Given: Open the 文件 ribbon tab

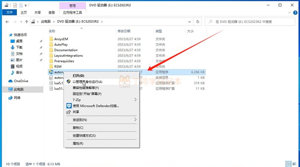Looking at the screenshot, I should coord(9,12).
